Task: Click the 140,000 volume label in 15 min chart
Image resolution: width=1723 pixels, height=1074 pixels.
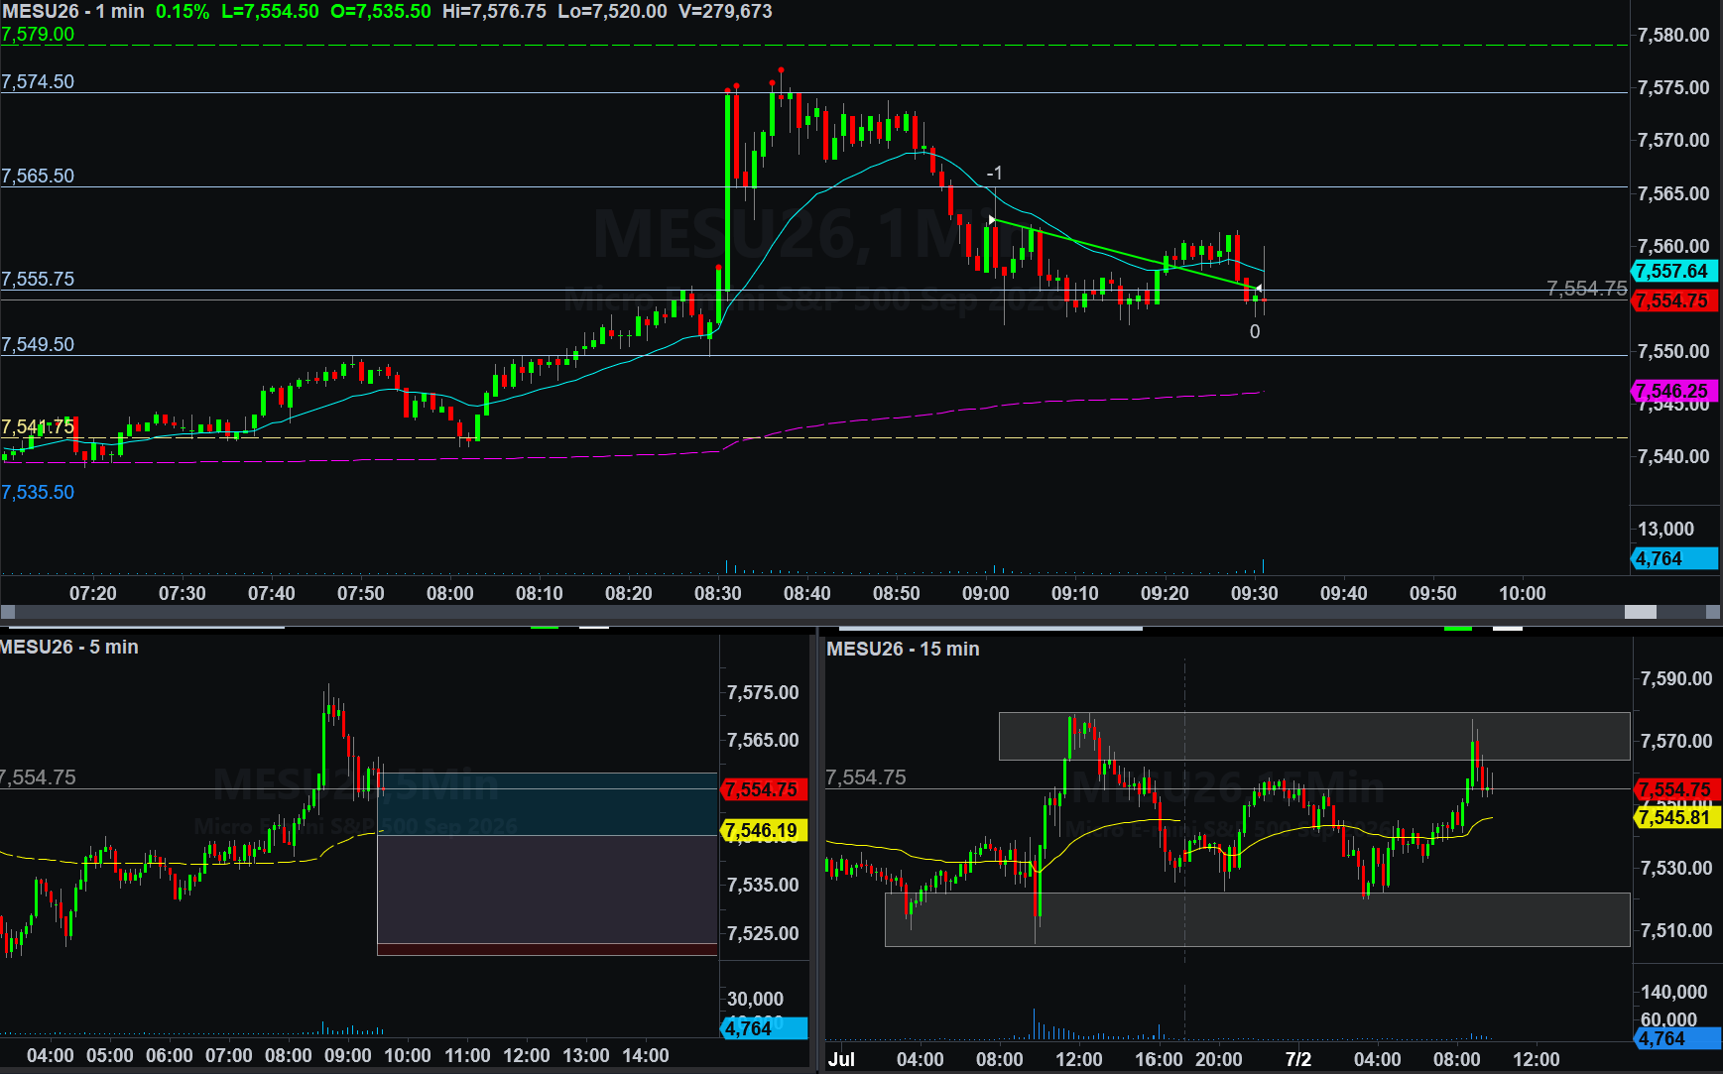Action: [1673, 992]
